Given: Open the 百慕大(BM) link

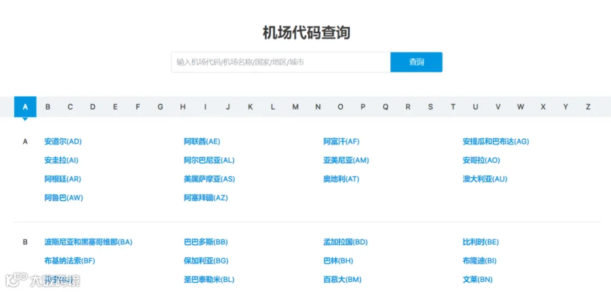Looking at the screenshot, I should (x=343, y=280).
